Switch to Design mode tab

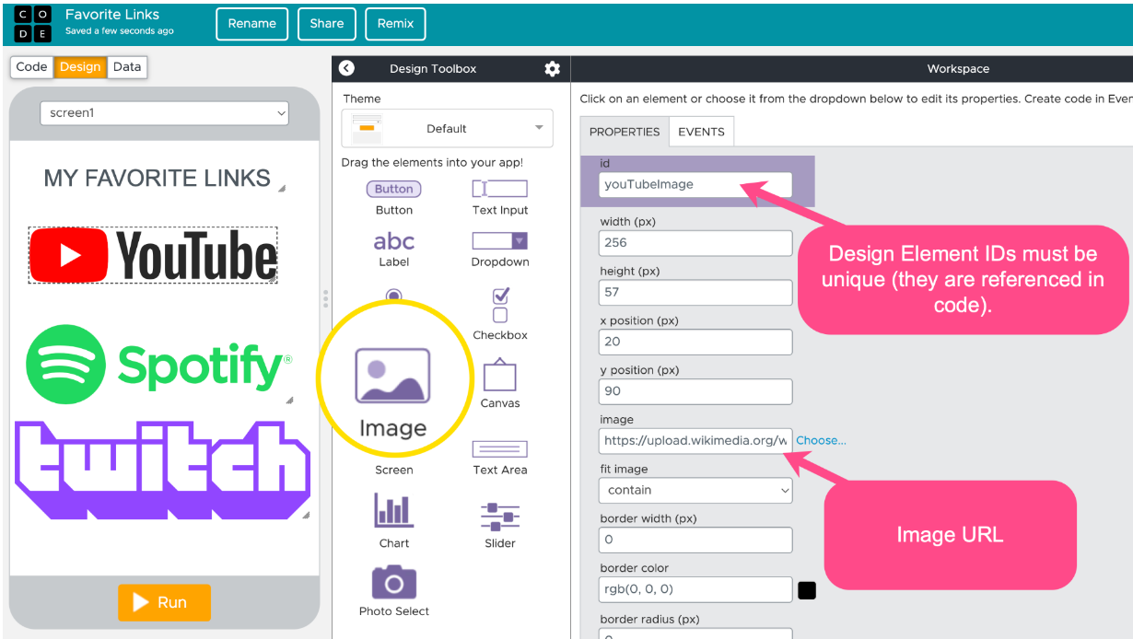[80, 66]
